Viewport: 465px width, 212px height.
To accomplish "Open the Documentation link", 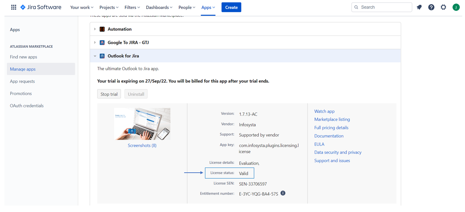I will 329,136.
